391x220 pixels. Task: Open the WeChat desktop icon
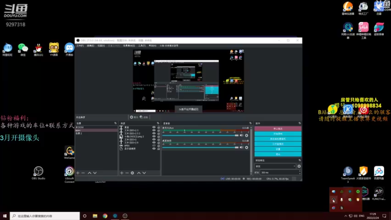click(x=23, y=50)
